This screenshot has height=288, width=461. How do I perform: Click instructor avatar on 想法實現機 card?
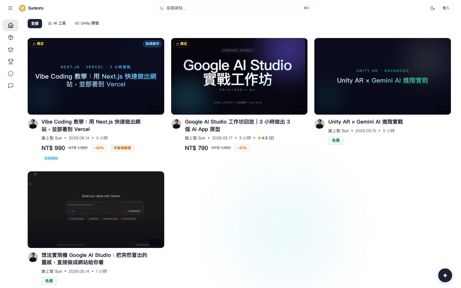pos(33,257)
